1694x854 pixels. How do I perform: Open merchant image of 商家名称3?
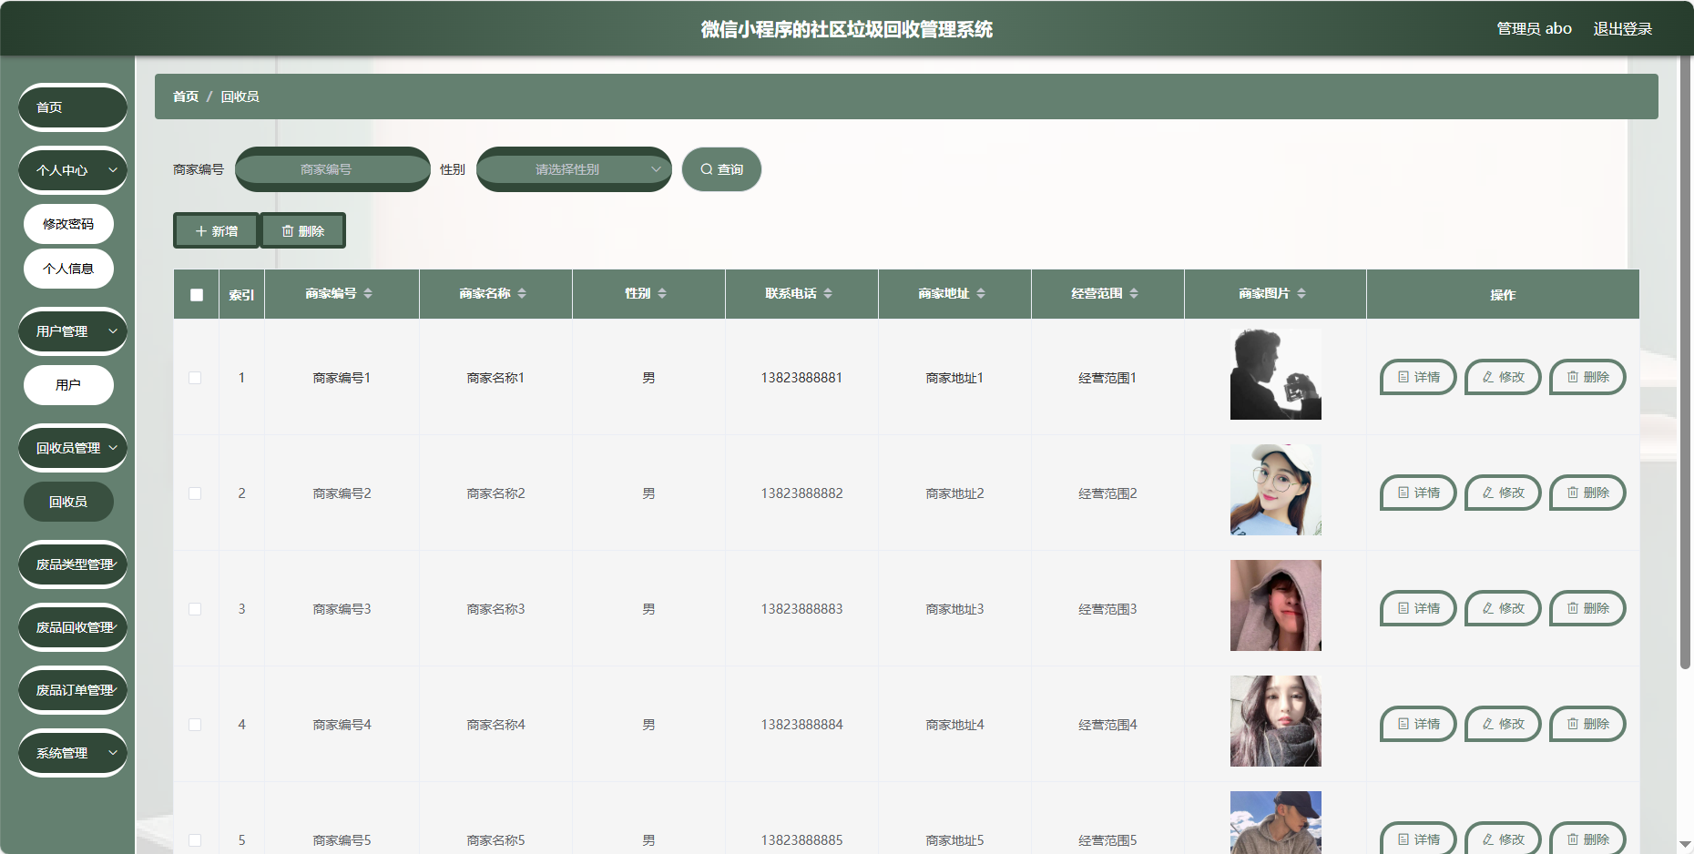pyautogui.click(x=1275, y=605)
